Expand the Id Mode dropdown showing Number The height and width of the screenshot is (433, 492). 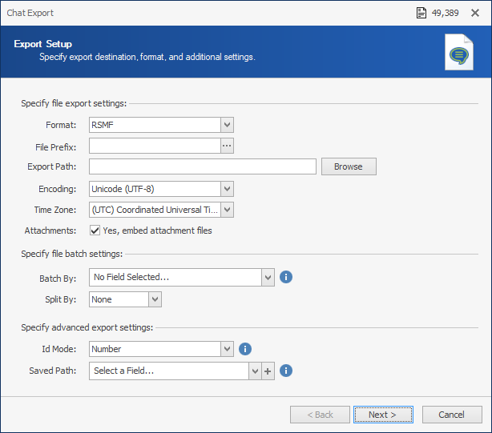(227, 349)
